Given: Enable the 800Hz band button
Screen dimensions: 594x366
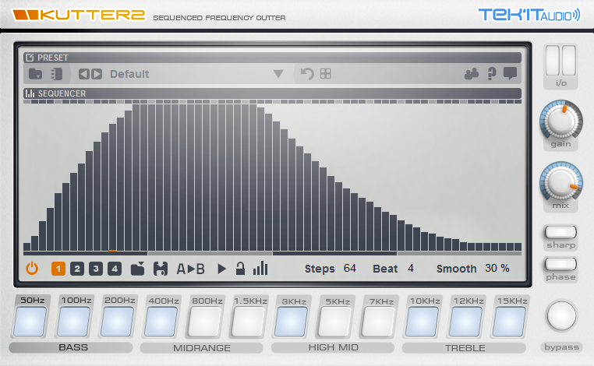Looking at the screenshot, I should pos(204,321).
